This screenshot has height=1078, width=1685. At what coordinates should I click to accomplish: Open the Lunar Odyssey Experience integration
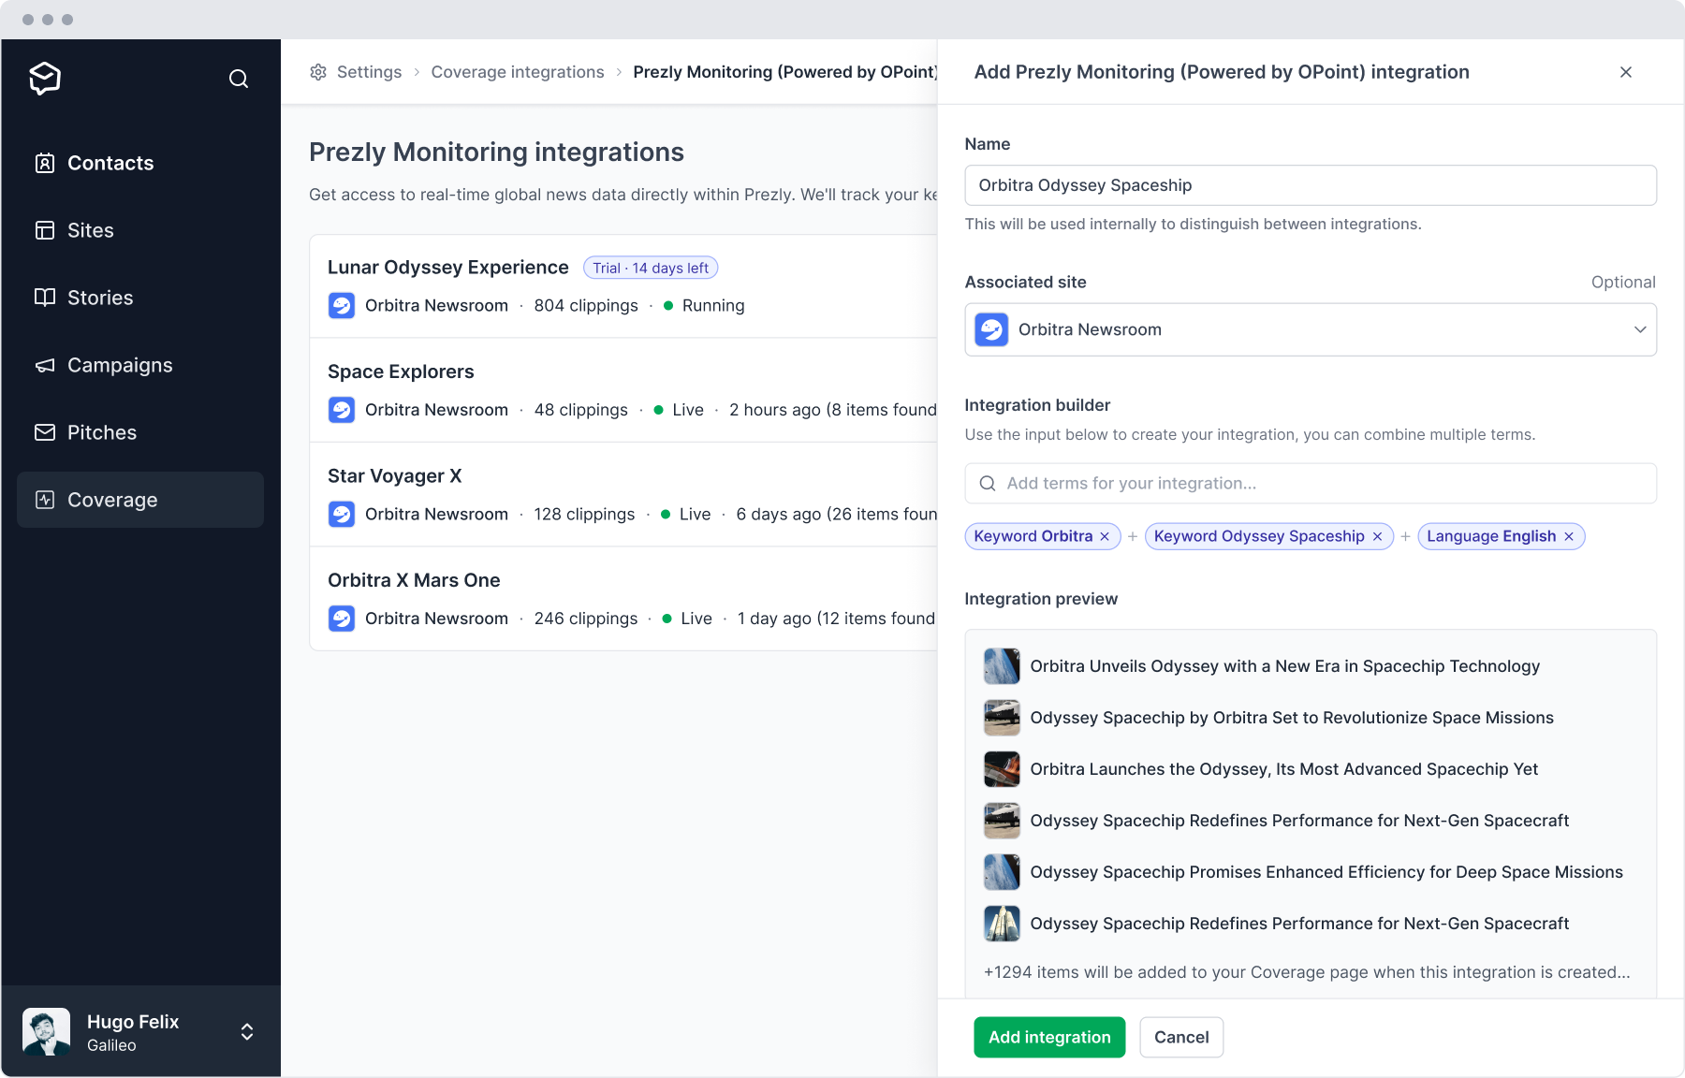[x=448, y=268]
